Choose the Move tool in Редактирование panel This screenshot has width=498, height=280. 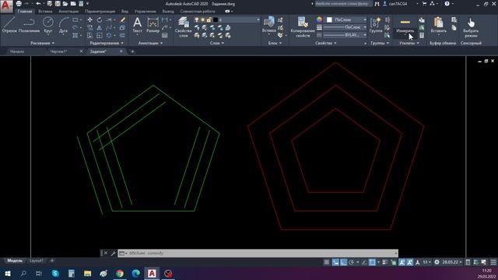pyautogui.click(x=90, y=19)
